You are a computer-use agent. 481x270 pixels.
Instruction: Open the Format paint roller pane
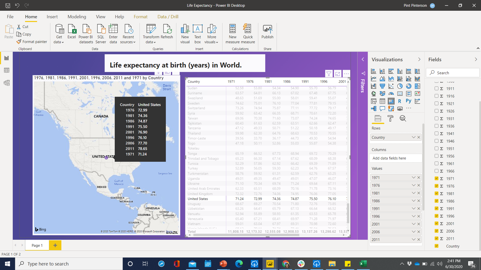click(390, 118)
